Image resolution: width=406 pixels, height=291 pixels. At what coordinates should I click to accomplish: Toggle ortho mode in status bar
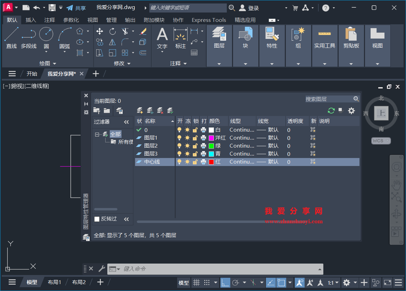(x=225, y=282)
